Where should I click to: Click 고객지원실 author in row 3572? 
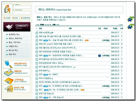(x=106, y=86)
